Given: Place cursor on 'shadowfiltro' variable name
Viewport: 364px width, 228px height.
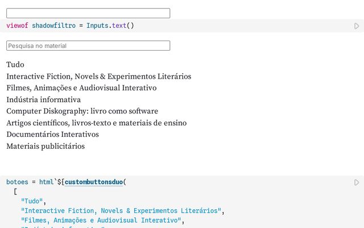Looking at the screenshot, I should click(x=53, y=26).
